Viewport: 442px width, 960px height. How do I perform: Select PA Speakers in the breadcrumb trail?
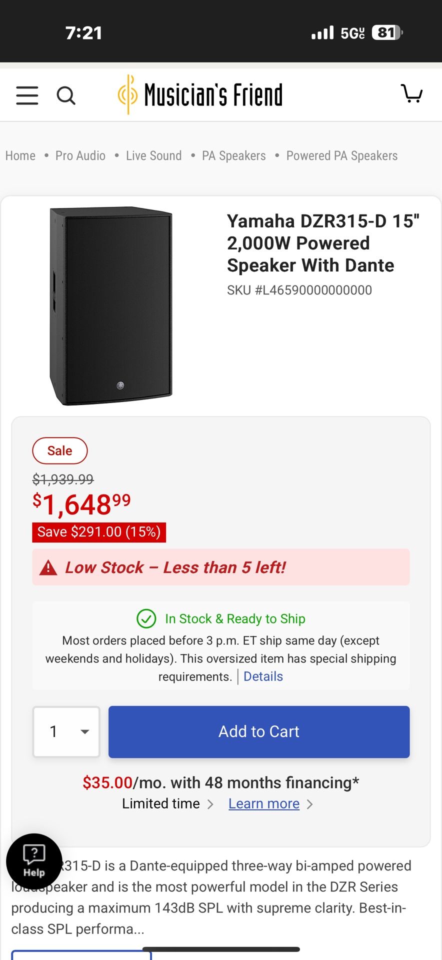pyautogui.click(x=233, y=155)
